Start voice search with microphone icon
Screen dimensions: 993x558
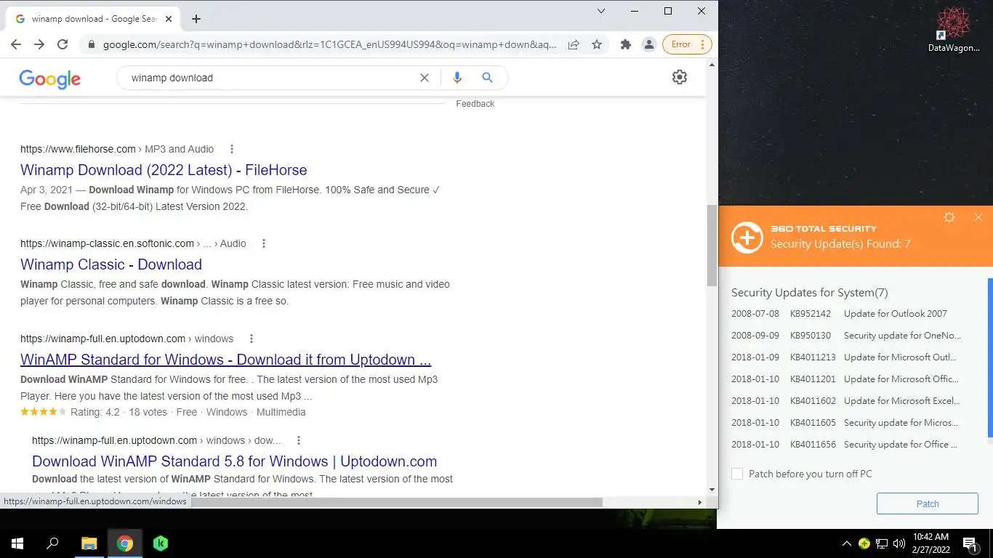(x=457, y=78)
